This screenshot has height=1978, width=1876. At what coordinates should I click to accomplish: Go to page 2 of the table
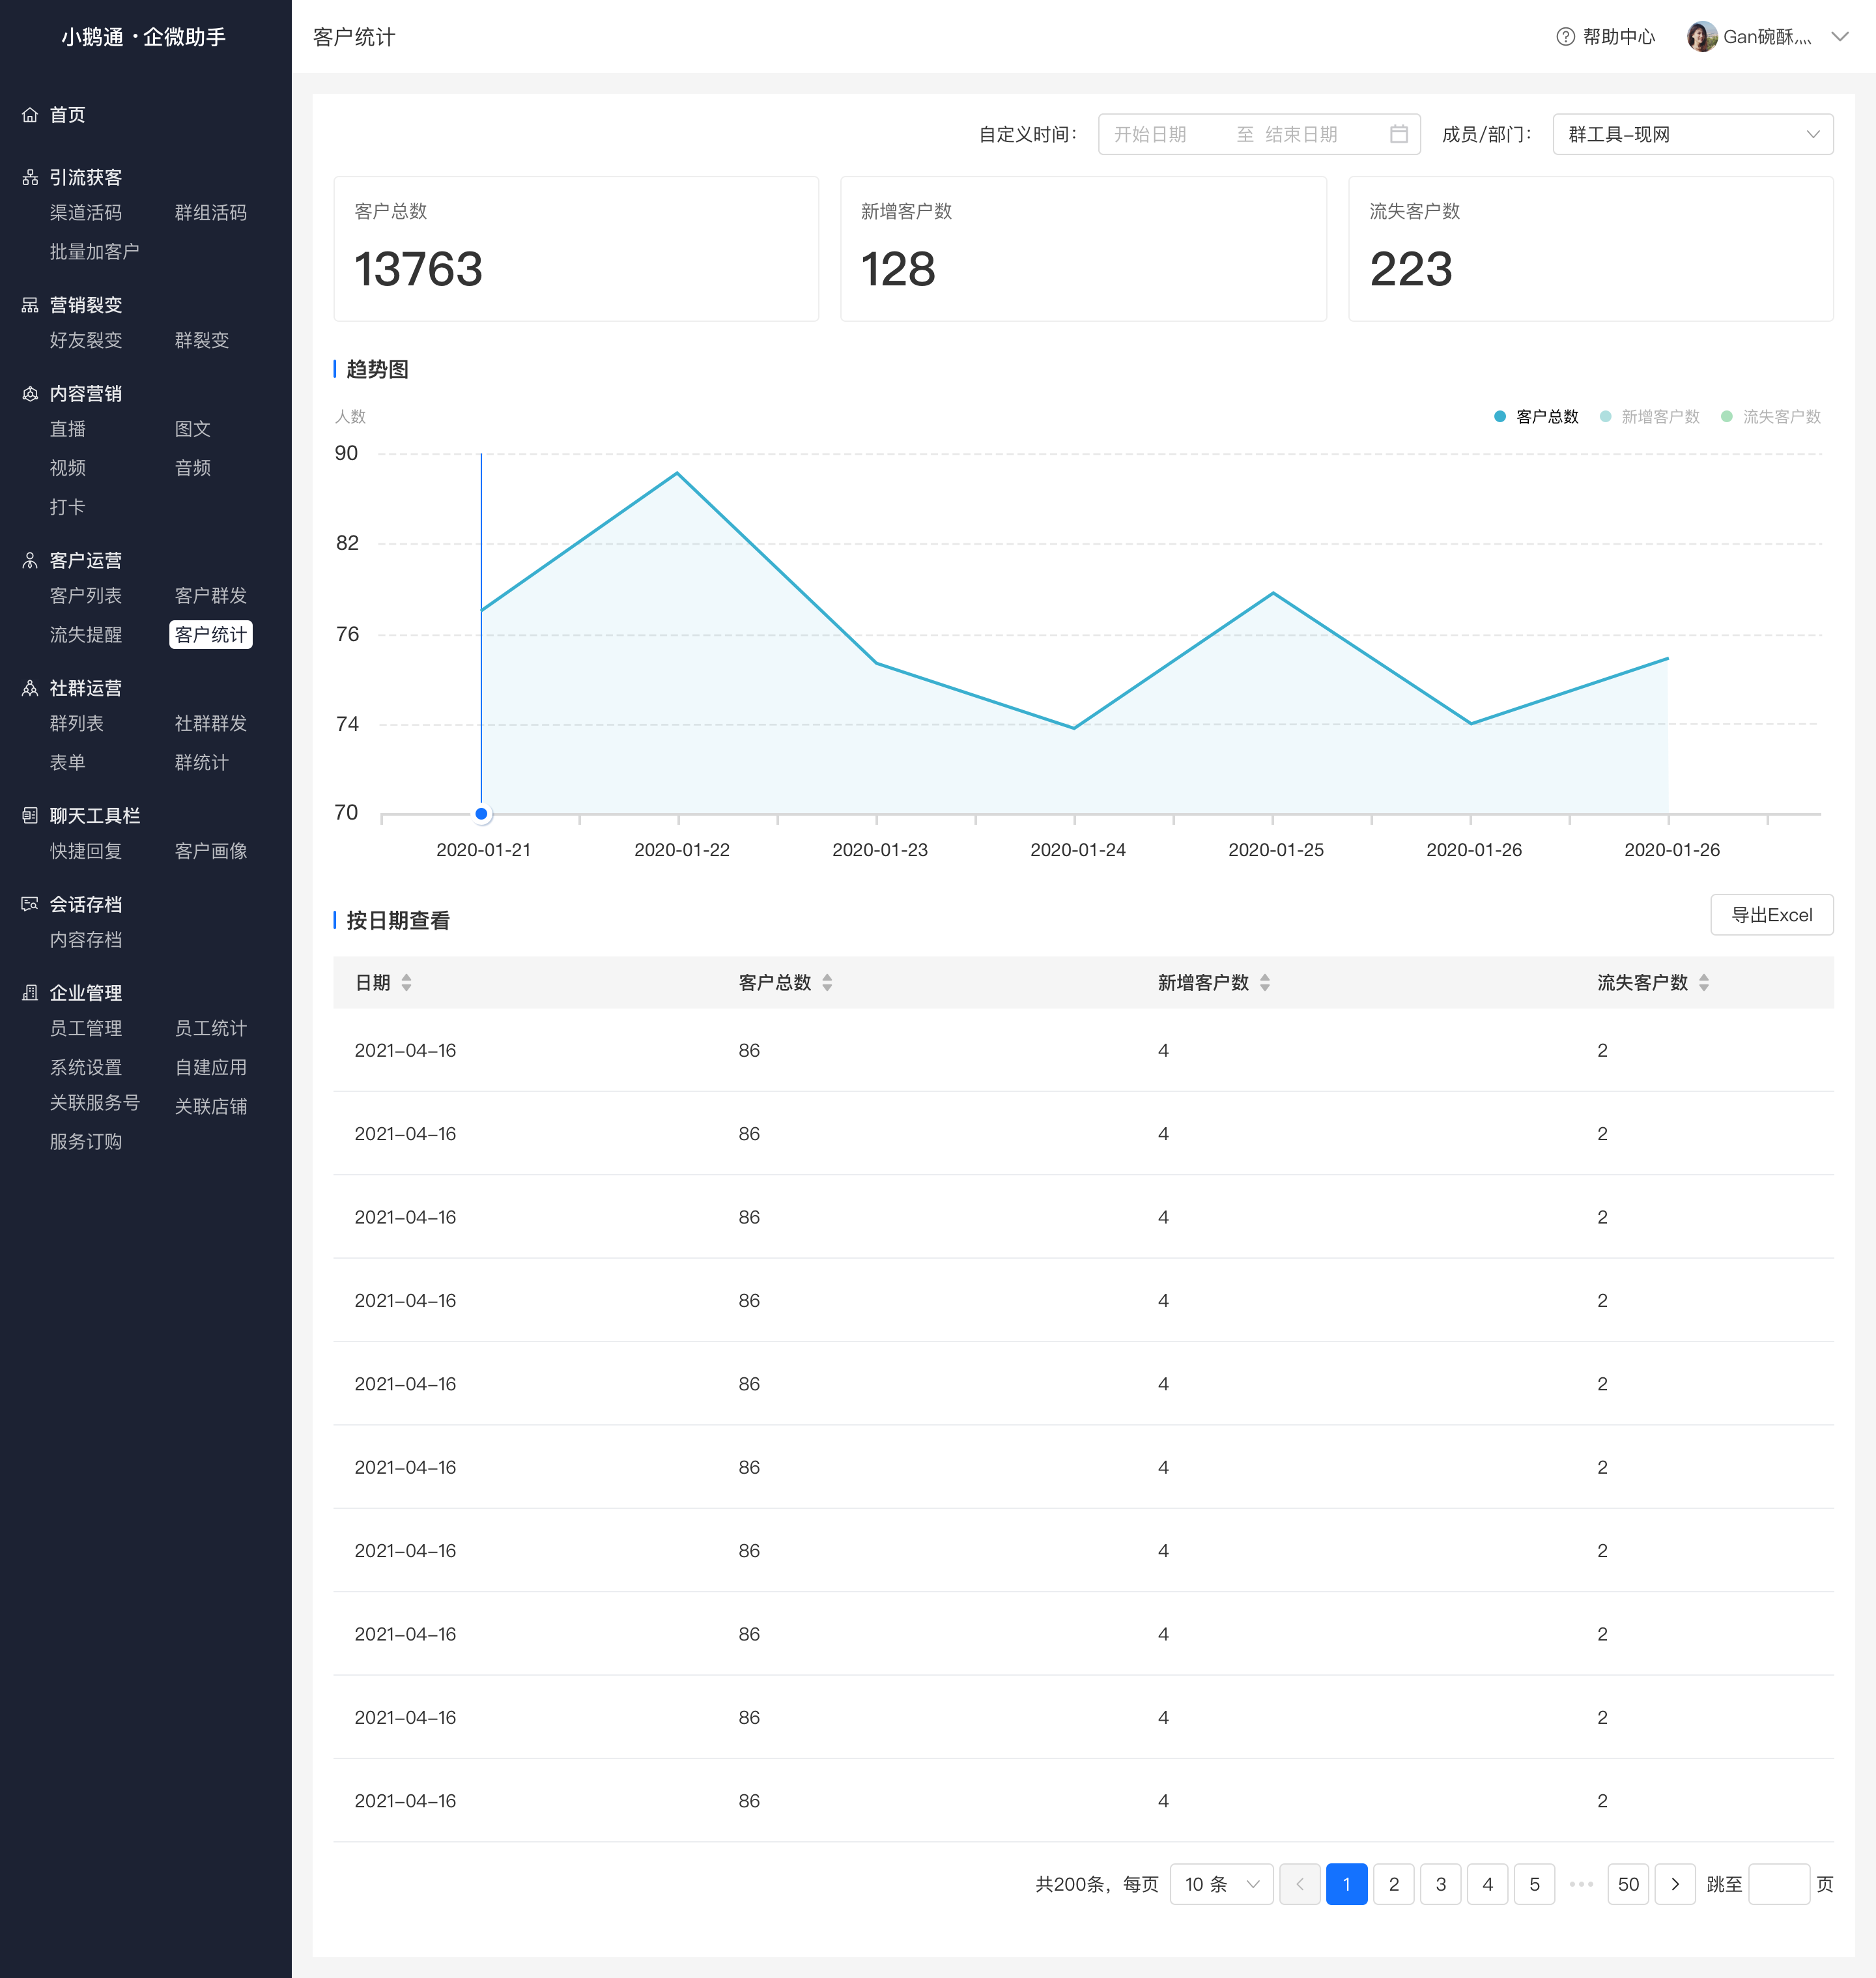coord(1393,1884)
